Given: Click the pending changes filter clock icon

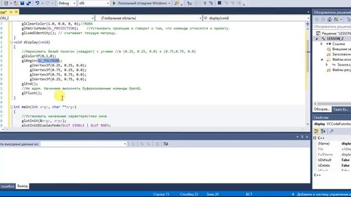Looking at the screenshot, I should 349,20.
